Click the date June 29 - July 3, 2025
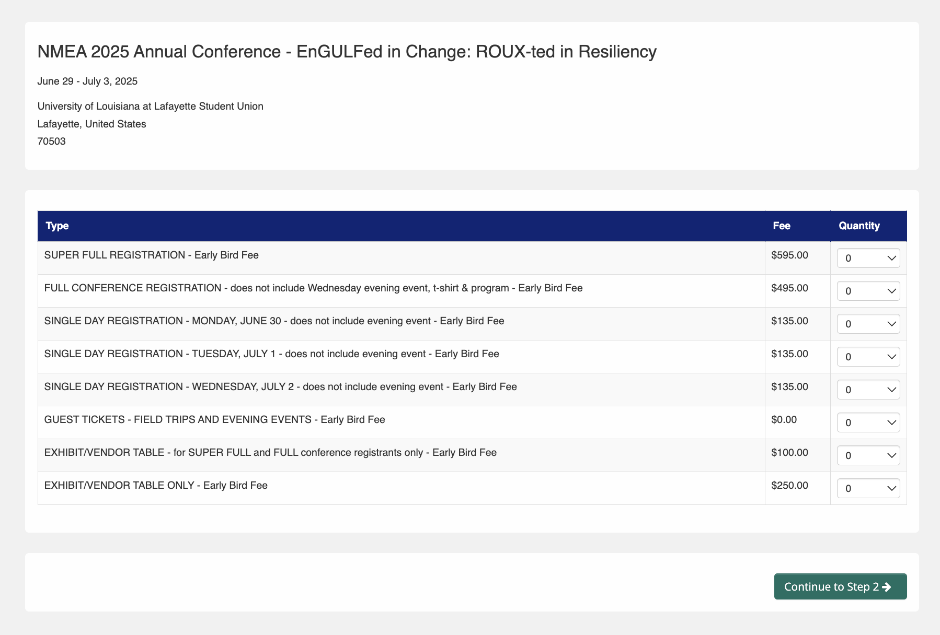Viewport: 940px width, 635px height. 87,81
